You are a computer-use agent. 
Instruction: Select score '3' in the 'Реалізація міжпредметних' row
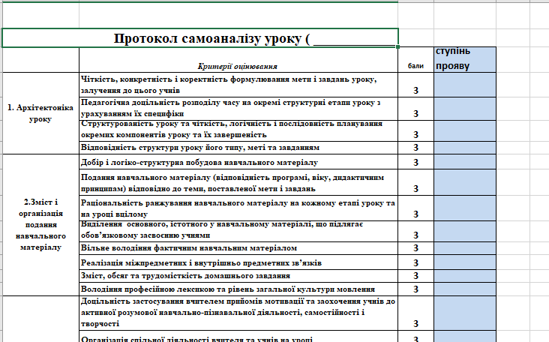point(415,262)
